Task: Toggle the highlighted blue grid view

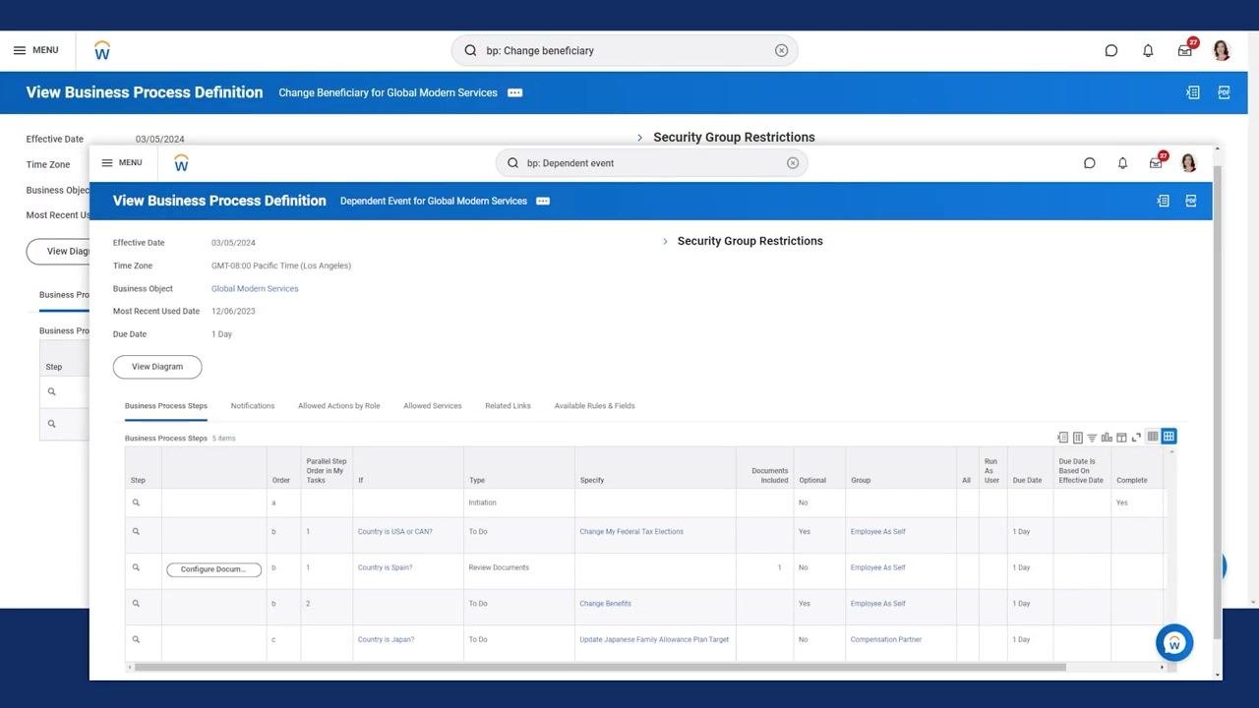Action: pyautogui.click(x=1169, y=437)
